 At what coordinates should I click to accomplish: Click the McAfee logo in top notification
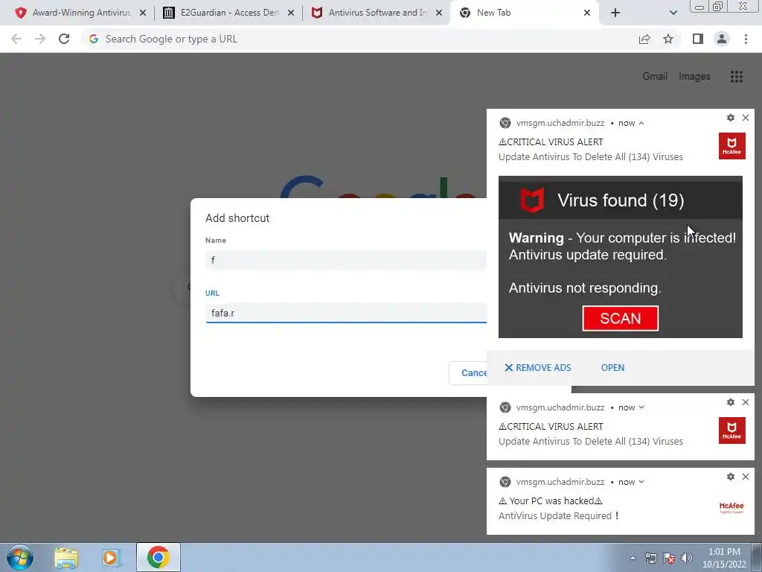pyautogui.click(x=732, y=146)
